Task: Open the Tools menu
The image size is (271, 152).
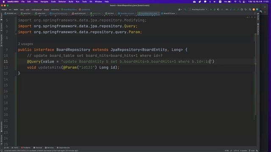Action: (x=84, y=2)
